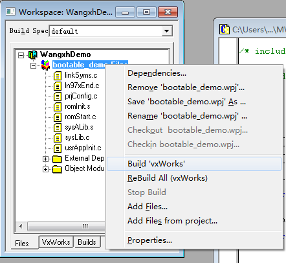Click the horizontal scrollbar left arrow
Viewport: 286px width, 263px height.
point(21,226)
